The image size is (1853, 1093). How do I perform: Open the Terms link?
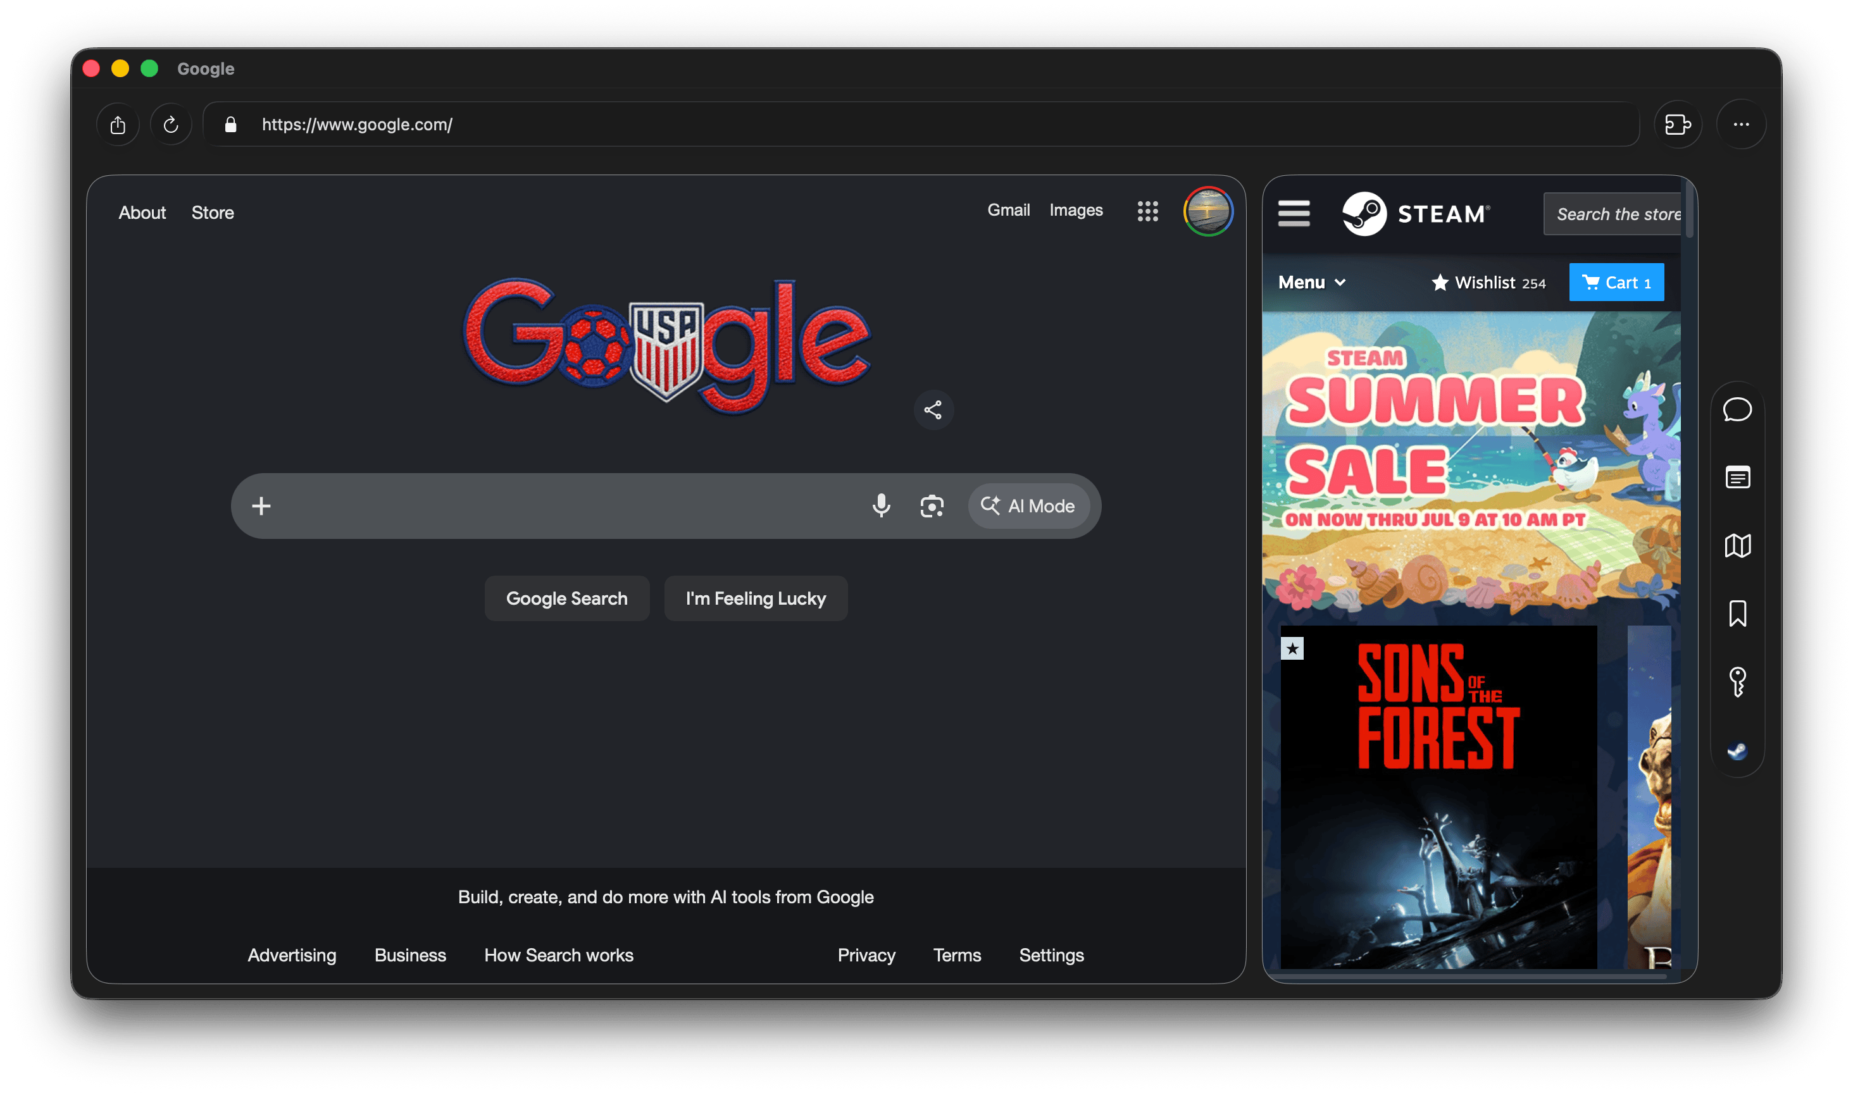[956, 955]
